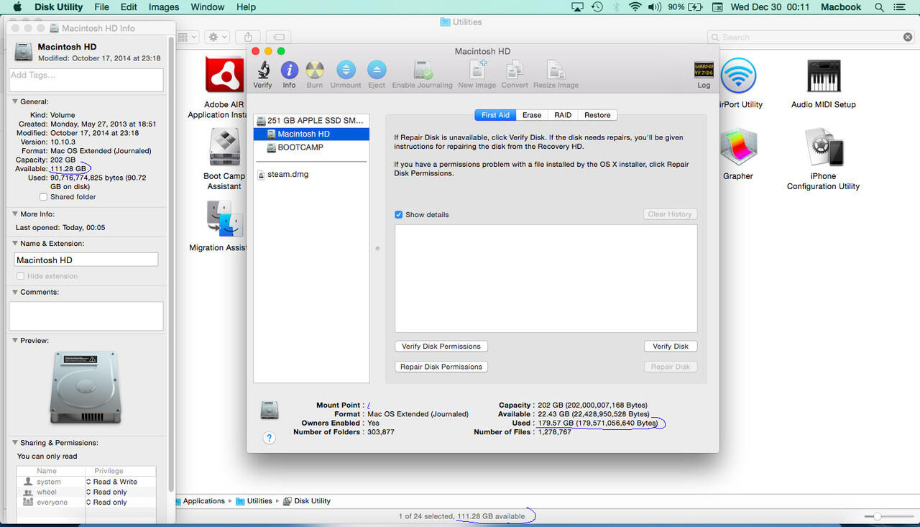Select the Macintosh HD volume in sidebar
The width and height of the screenshot is (920, 527).
tap(311, 134)
